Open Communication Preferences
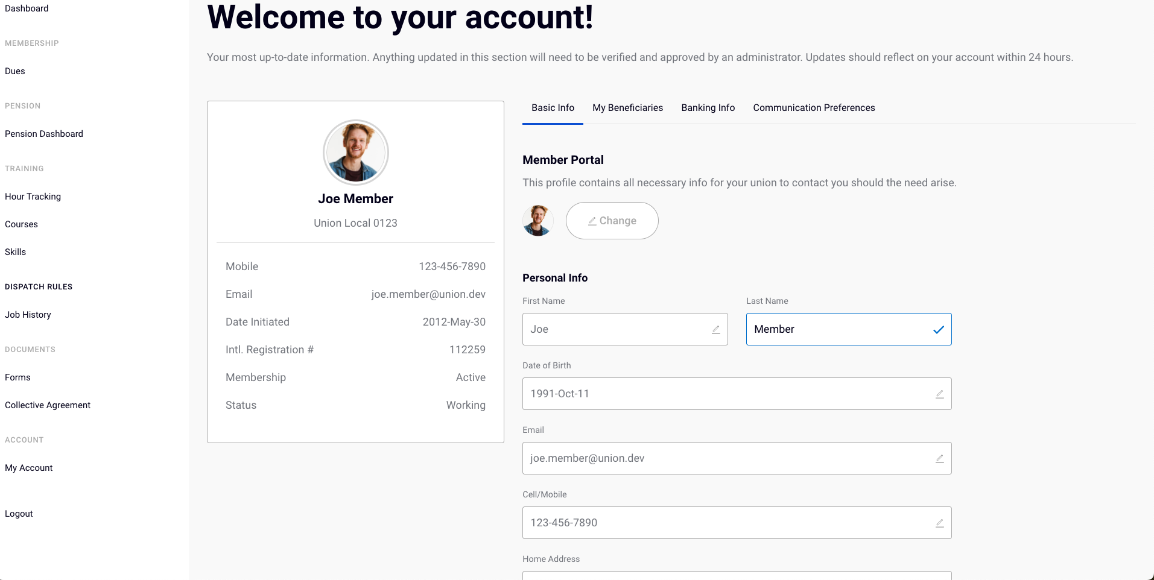 coord(814,107)
